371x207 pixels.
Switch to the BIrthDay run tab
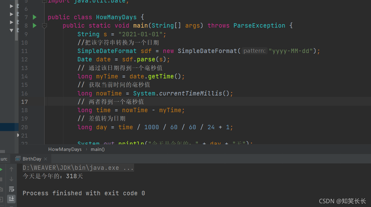(32, 159)
